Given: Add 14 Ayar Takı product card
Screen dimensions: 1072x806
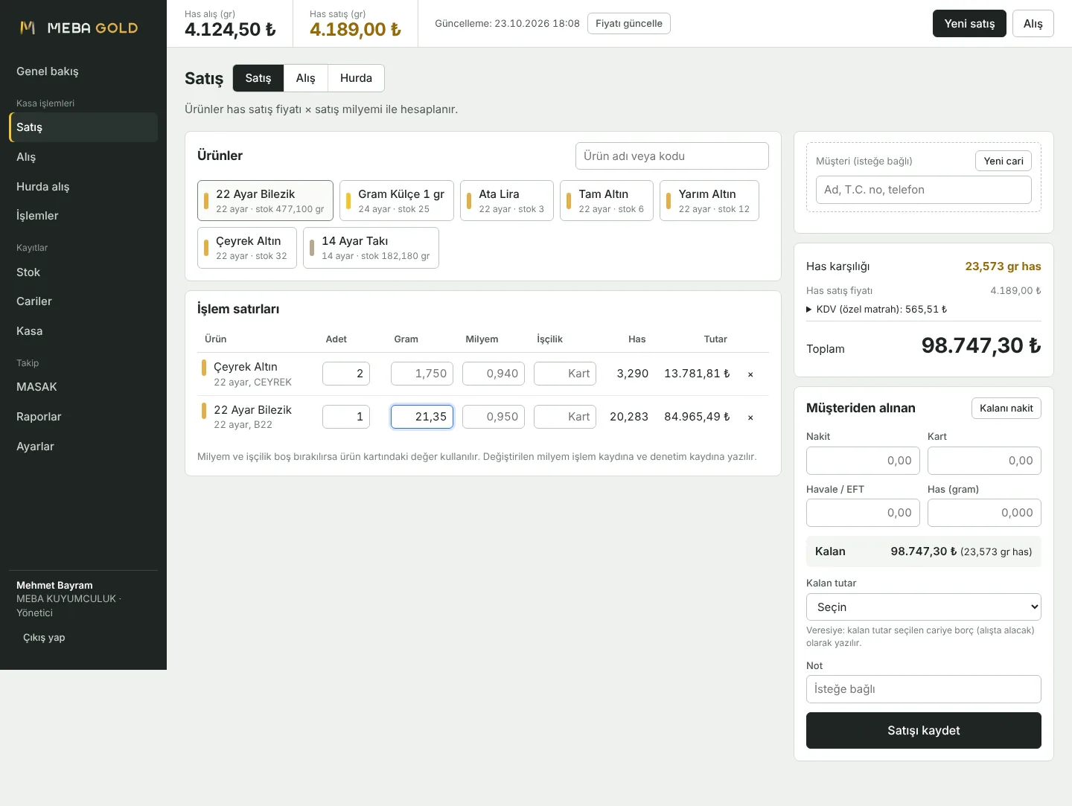Looking at the screenshot, I should (x=371, y=248).
